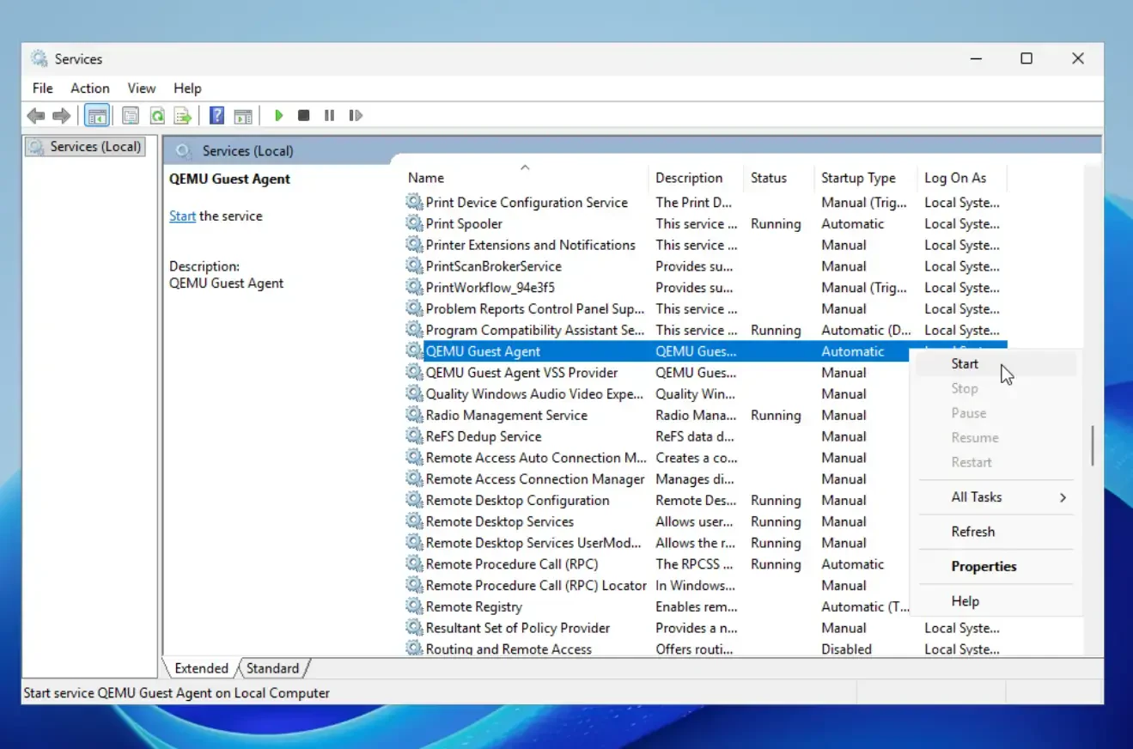Open Help via the blue question mark icon
1133x749 pixels.
(217, 115)
